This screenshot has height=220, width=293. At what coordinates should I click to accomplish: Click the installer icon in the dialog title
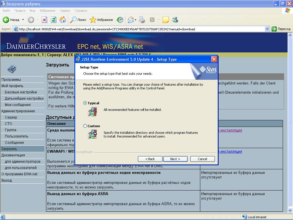pos(78,60)
